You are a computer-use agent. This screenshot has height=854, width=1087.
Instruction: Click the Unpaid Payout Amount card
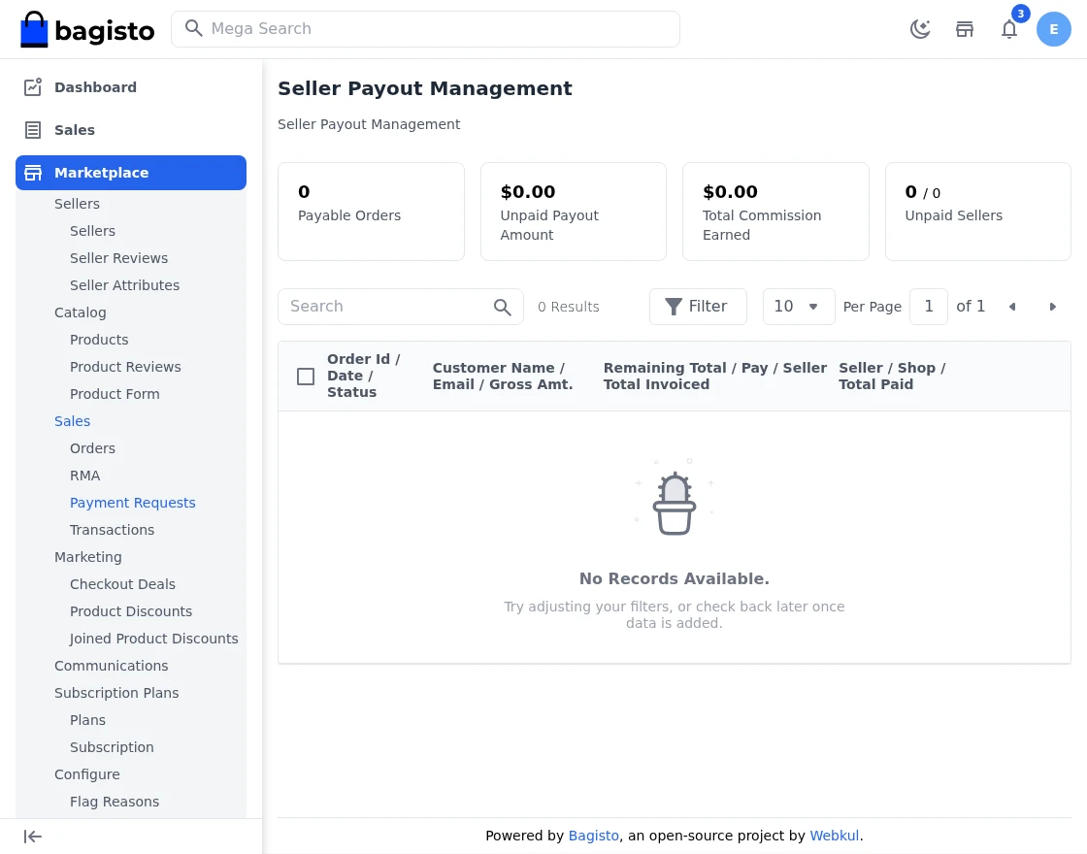click(574, 212)
